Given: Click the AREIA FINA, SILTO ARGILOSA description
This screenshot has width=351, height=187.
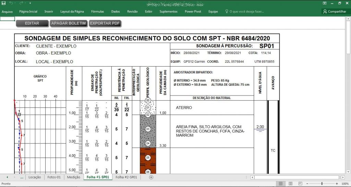Looking at the screenshot, I should click(210, 131).
